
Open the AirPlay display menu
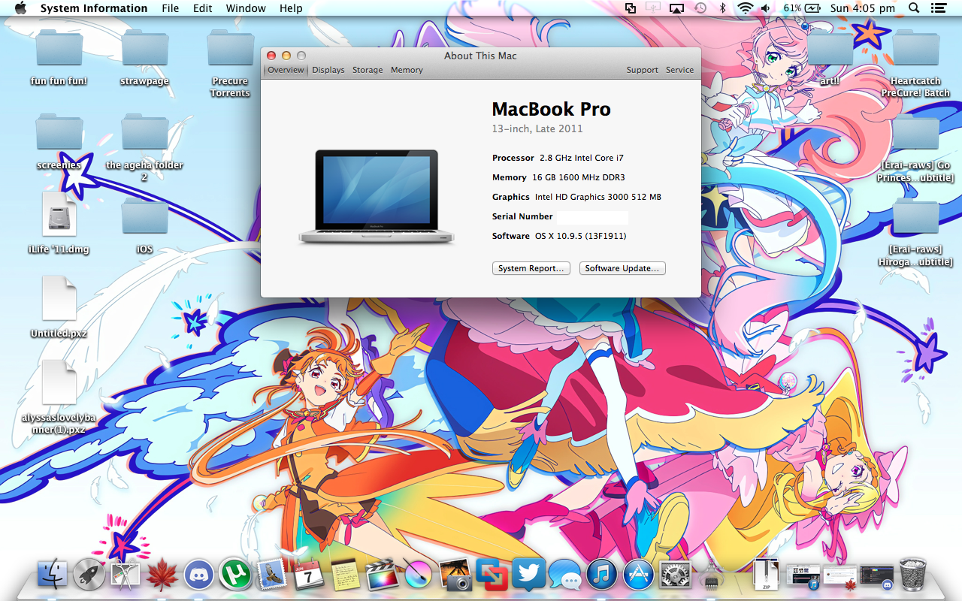point(676,8)
